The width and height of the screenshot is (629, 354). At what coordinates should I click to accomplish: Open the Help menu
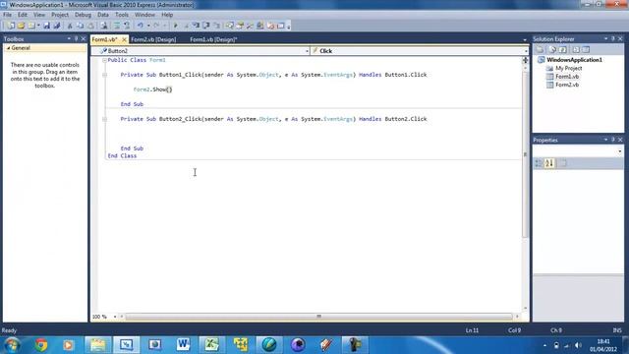[x=167, y=15]
